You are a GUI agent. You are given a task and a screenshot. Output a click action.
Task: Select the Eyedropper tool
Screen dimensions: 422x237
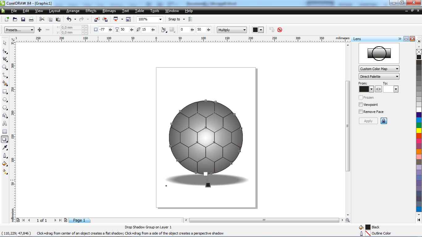click(5, 148)
